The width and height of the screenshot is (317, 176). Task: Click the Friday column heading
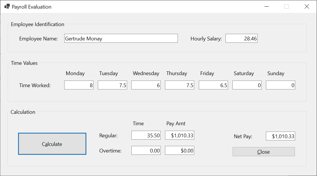[207, 73]
